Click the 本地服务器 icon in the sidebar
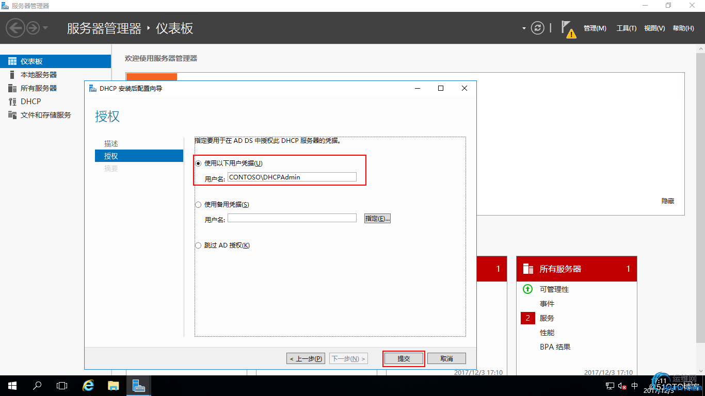This screenshot has width=705, height=396. pyautogui.click(x=12, y=75)
